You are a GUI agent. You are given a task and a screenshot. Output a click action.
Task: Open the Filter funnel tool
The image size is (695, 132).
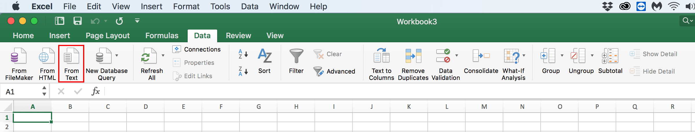296,56
